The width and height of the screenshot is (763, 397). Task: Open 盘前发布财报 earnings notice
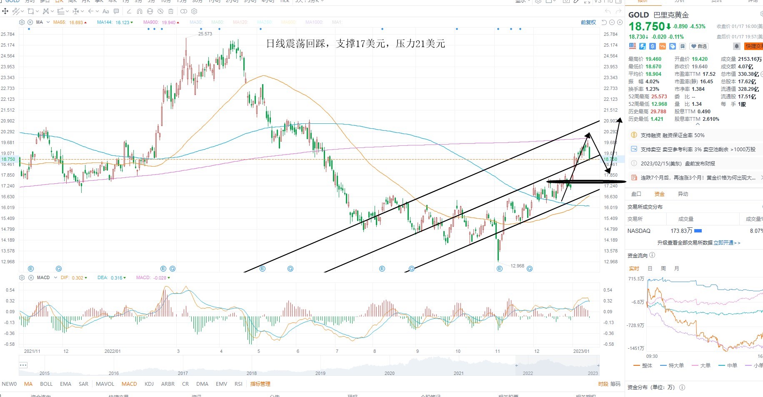(x=678, y=164)
